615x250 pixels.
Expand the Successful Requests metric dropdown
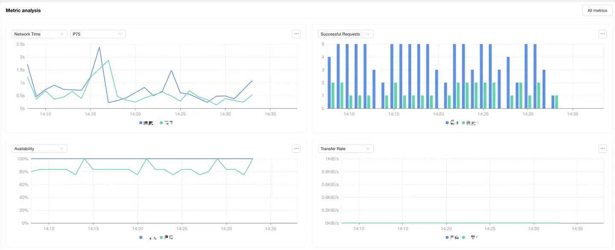point(346,34)
